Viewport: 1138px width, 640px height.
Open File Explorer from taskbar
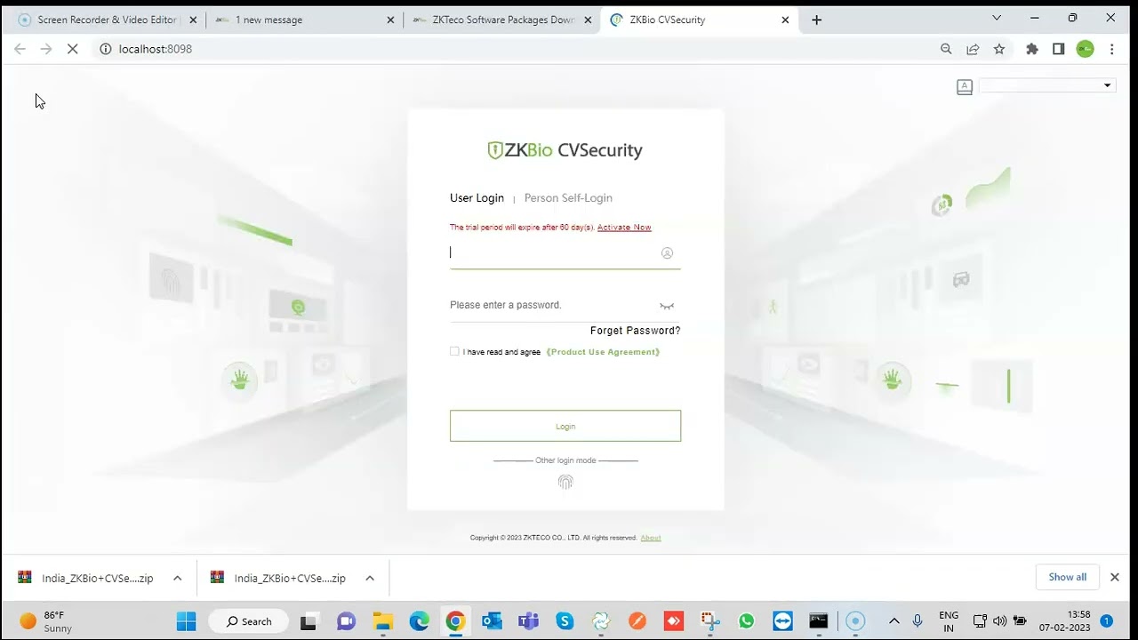382,620
